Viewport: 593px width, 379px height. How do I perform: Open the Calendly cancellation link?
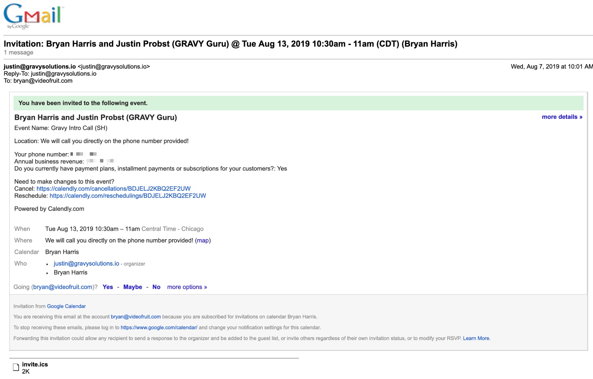click(x=114, y=188)
